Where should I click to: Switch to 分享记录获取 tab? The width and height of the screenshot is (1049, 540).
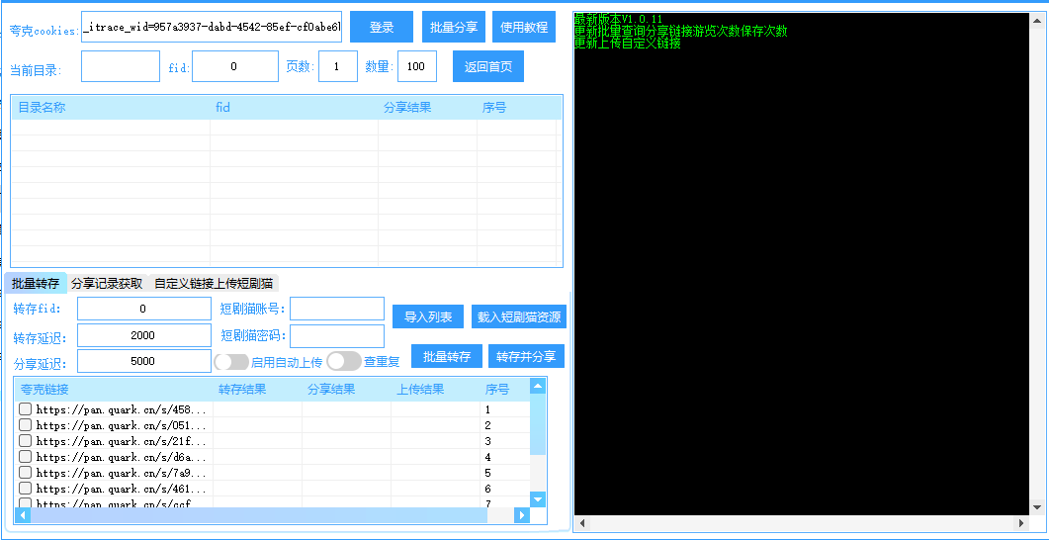pyautogui.click(x=107, y=283)
